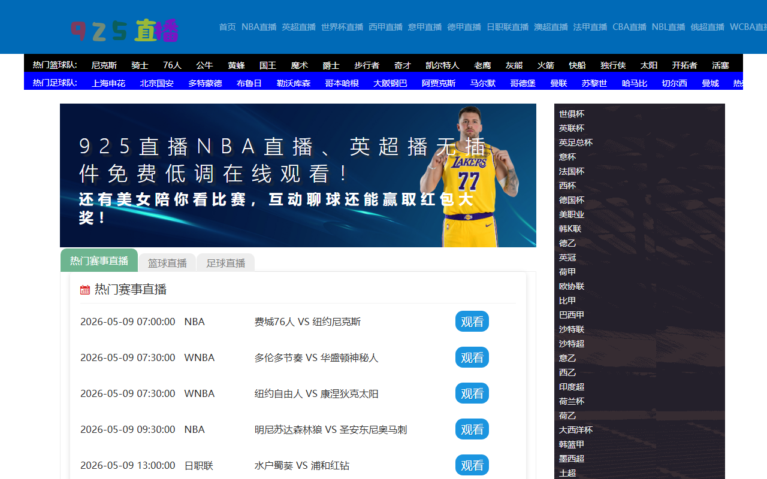Viewport: 767px width, 479px height.
Task: Click the 费城76人 VS 纽约尼克斯 match text
Action: [307, 322]
